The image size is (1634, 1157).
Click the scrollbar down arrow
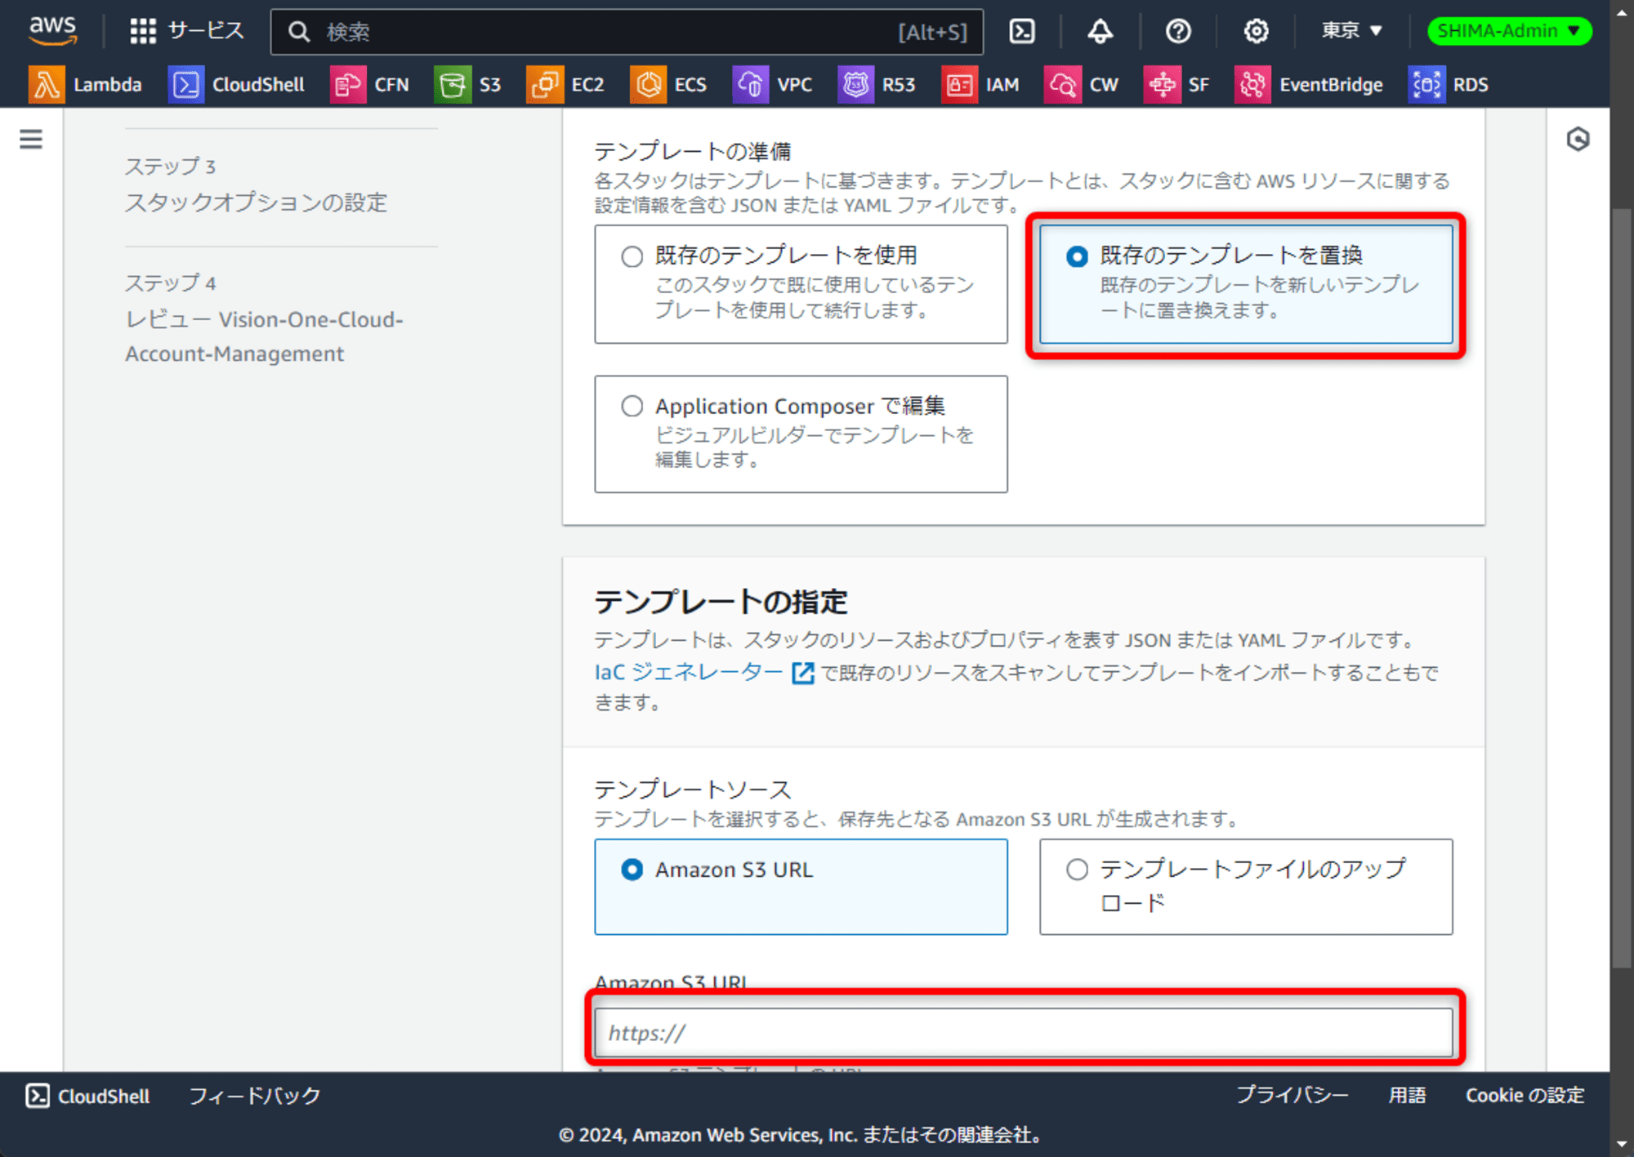pos(1622,1145)
